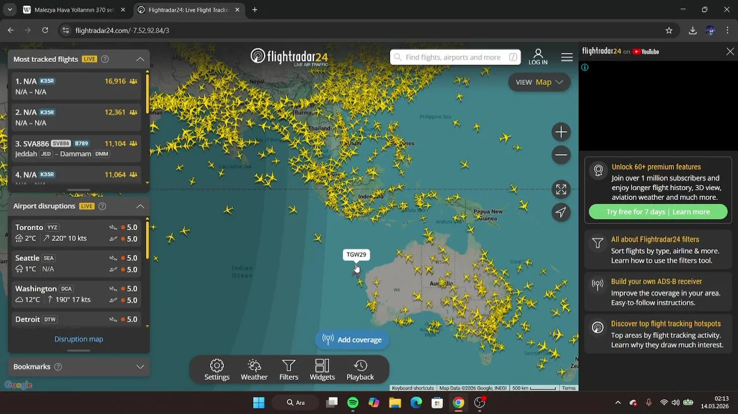Open the Bookmarks help icon
This screenshot has height=414, width=738.
58,366
